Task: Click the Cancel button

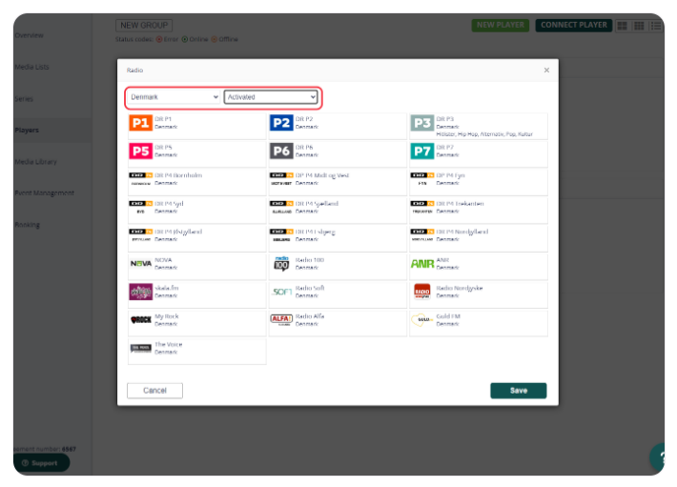Action: (x=154, y=391)
